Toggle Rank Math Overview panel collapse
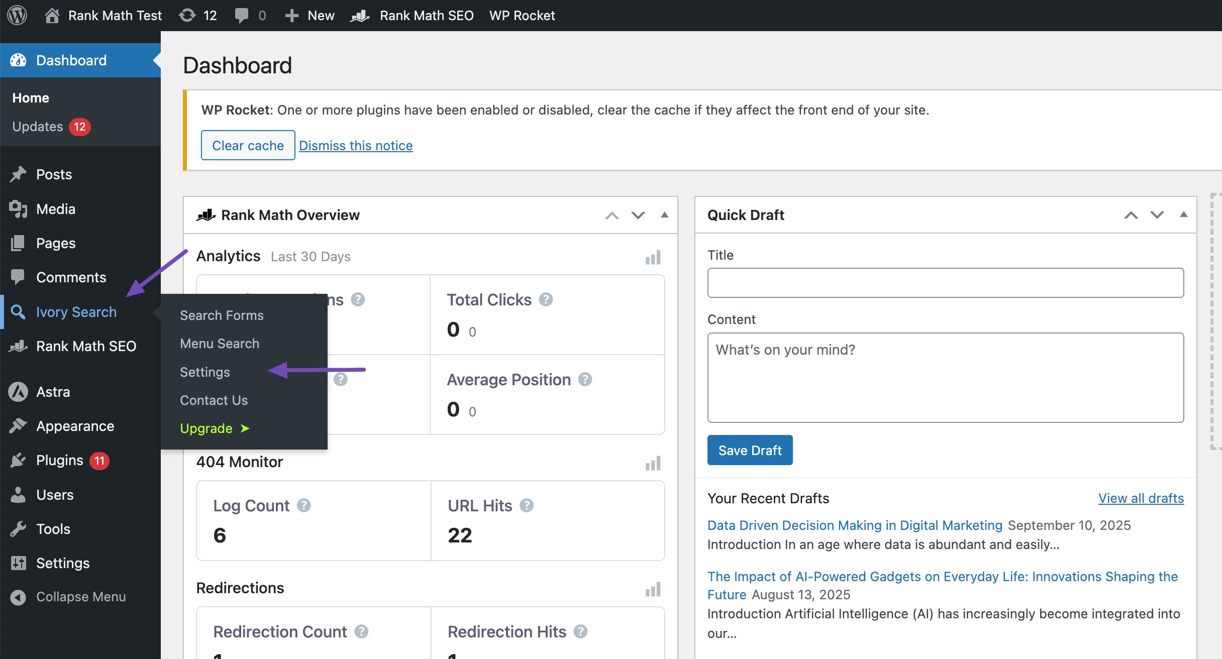The image size is (1222, 659). click(x=664, y=215)
